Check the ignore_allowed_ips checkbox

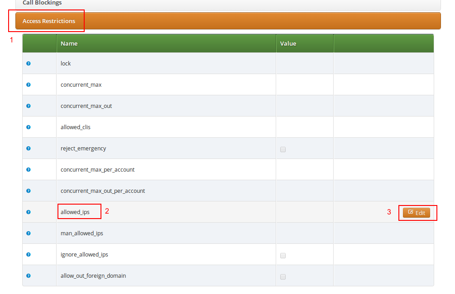point(283,255)
